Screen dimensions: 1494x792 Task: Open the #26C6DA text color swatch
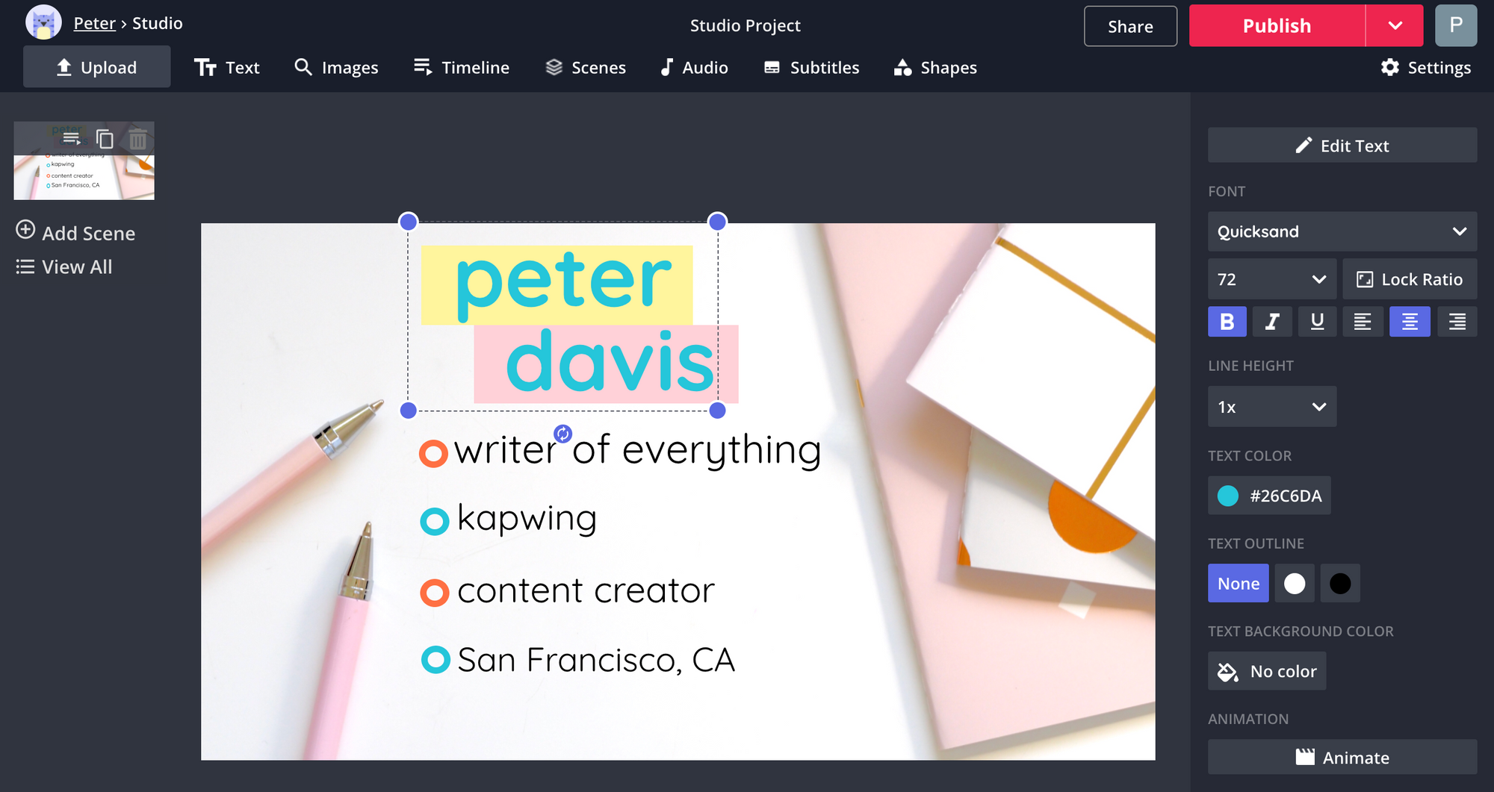pos(1268,496)
